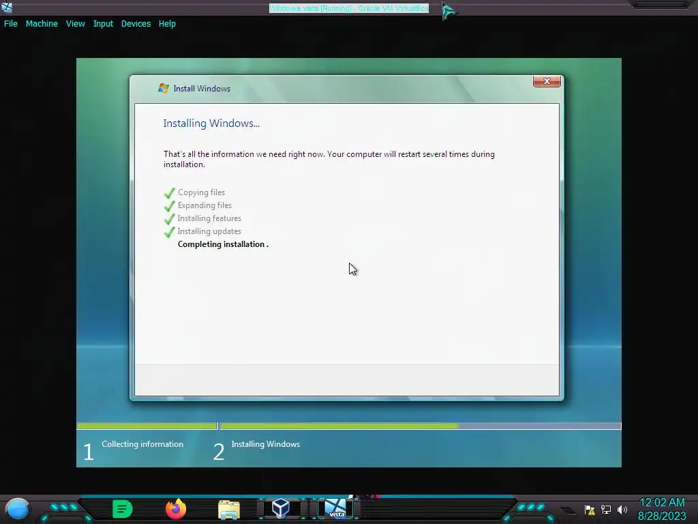Close the Install Windows dialog
This screenshot has width=698, height=524.
pos(547,81)
